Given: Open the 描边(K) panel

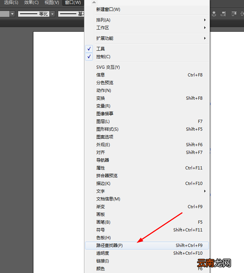Looking at the screenshot, I should coord(147,183).
